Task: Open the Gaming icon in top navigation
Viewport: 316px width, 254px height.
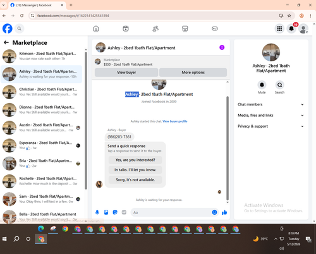Action: pyautogui.click(x=215, y=28)
